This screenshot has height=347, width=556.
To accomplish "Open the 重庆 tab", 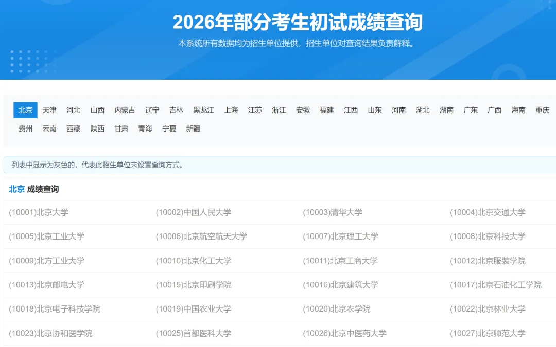I will click(542, 110).
